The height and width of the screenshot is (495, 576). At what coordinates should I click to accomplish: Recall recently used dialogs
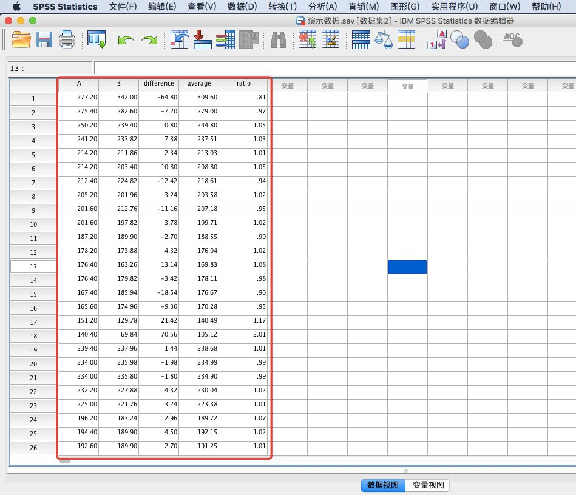pos(96,39)
